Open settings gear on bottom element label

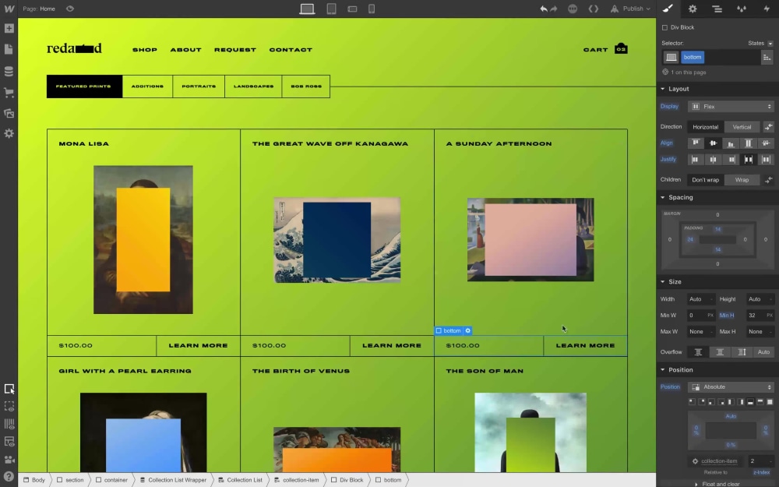tap(467, 330)
